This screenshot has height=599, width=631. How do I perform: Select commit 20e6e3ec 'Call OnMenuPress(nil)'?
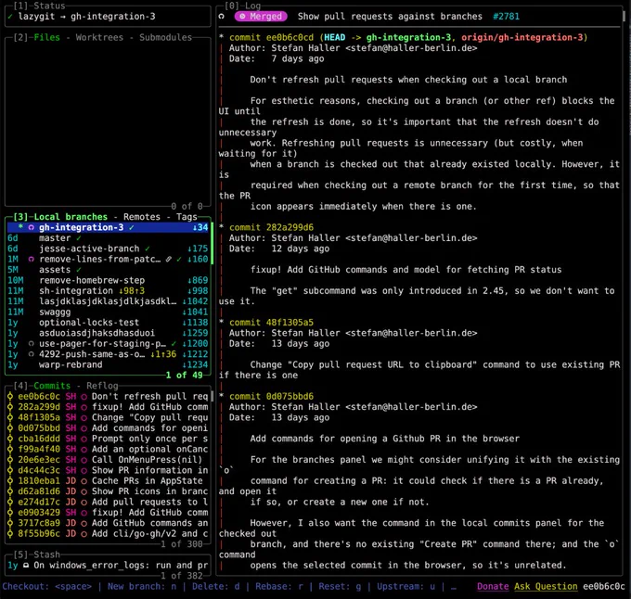pyautogui.click(x=108, y=460)
